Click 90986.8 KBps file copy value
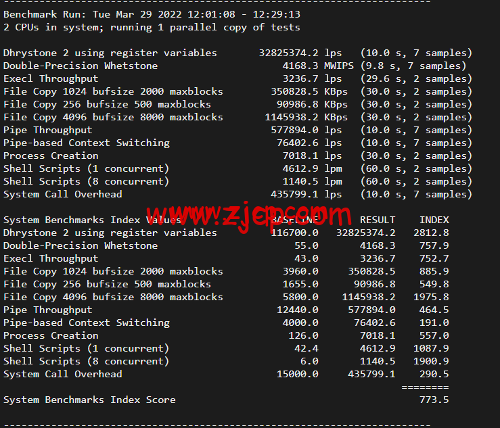This screenshot has height=428, width=500. click(x=312, y=104)
